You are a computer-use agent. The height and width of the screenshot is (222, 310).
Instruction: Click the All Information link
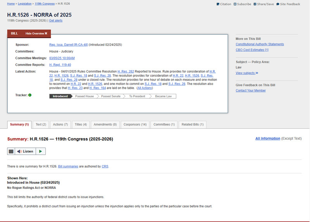267,138
